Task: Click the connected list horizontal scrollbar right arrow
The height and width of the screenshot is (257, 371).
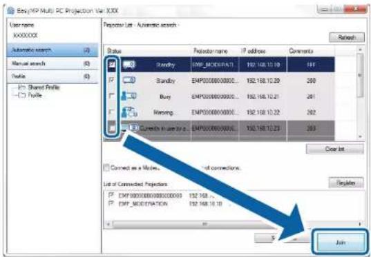Action: pyautogui.click(x=361, y=224)
